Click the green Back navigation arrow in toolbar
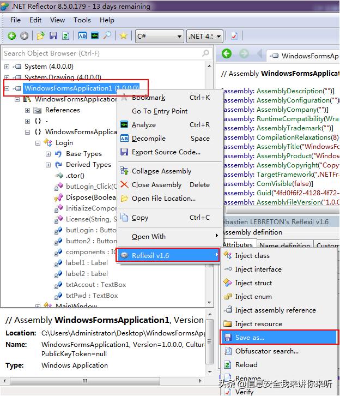 tap(11, 36)
